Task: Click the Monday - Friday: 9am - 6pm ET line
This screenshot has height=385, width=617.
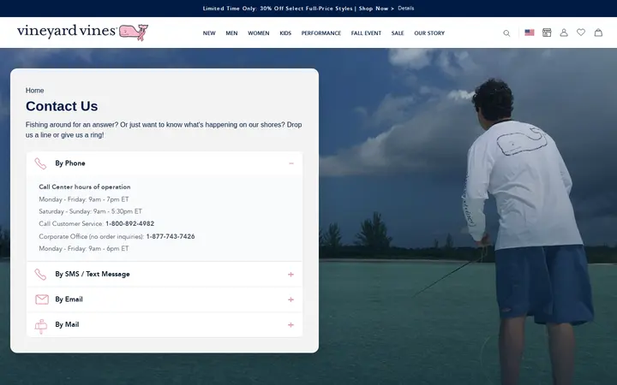Action: pyautogui.click(x=84, y=249)
